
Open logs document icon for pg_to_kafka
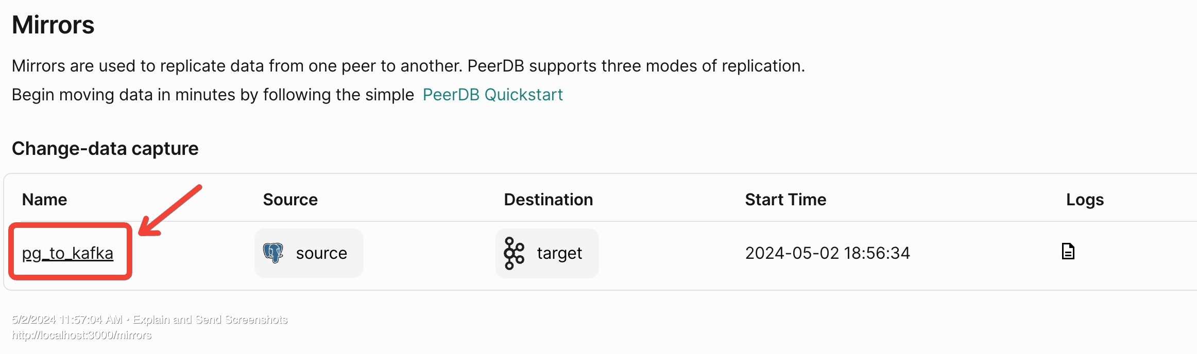(x=1068, y=251)
